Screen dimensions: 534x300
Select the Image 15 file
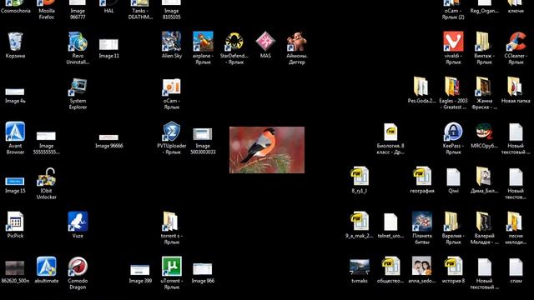[x=15, y=182]
